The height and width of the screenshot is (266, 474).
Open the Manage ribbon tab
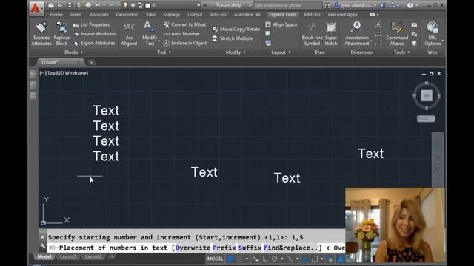coord(171,15)
